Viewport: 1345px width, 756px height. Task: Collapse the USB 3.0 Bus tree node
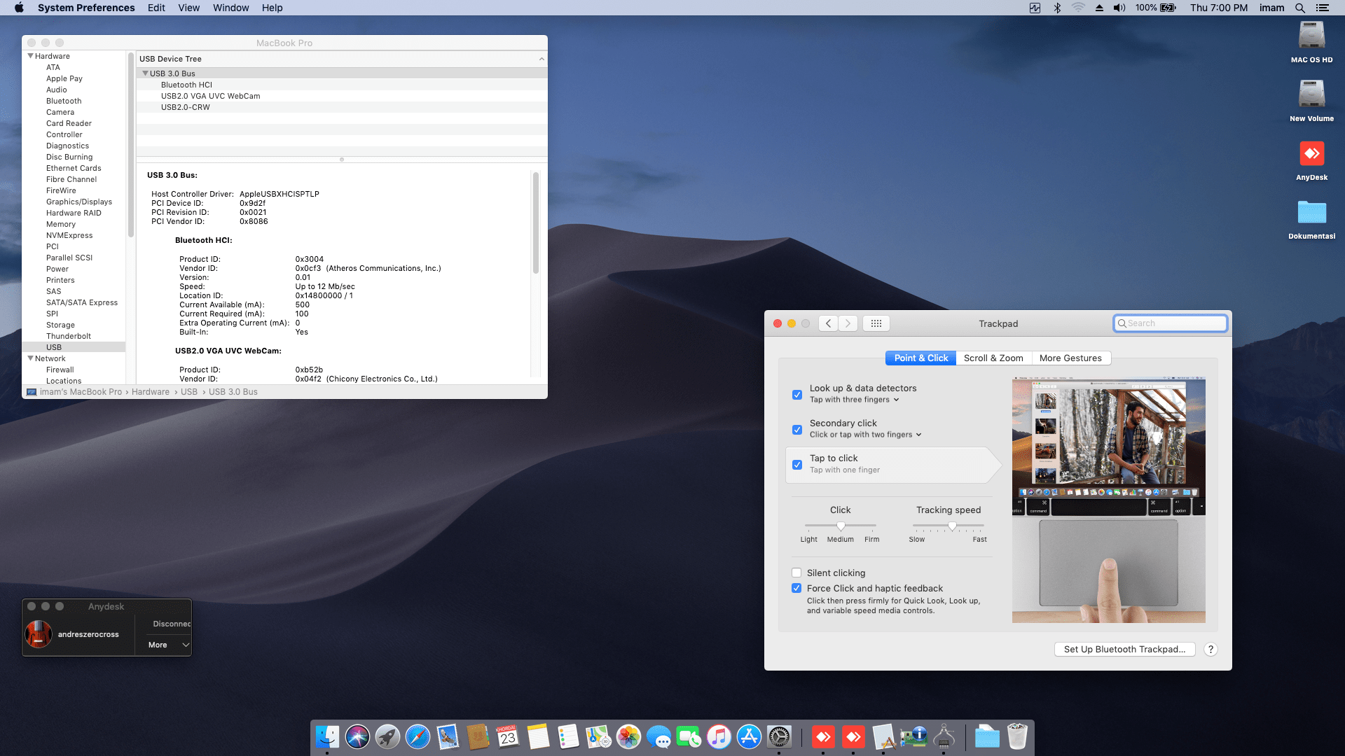(x=145, y=73)
